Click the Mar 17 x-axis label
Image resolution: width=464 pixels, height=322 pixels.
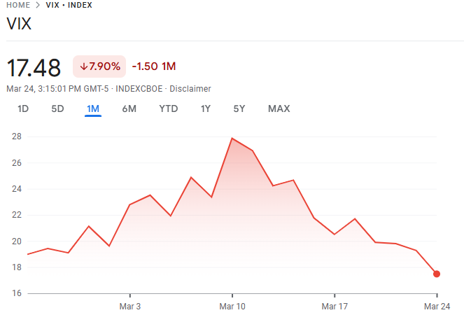coord(335,307)
